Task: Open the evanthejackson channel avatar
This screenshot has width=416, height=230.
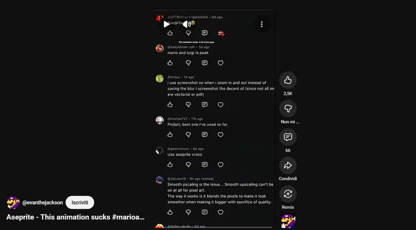Action: point(13,203)
